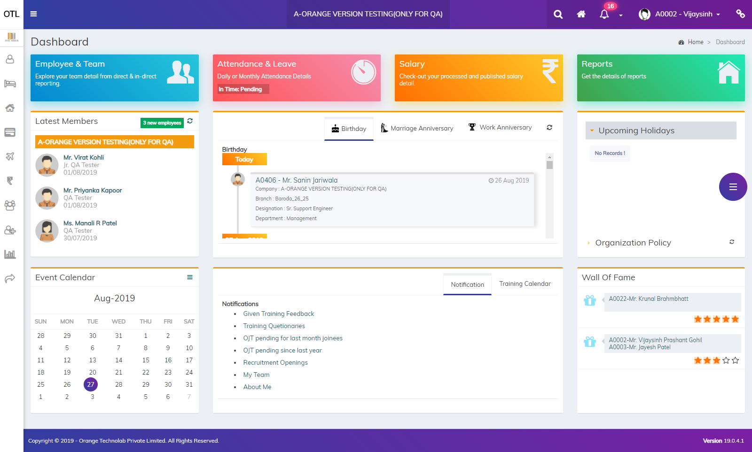Click the rupee salary icon in sidebar
Viewport: 752px width, 452px height.
pyautogui.click(x=10, y=181)
